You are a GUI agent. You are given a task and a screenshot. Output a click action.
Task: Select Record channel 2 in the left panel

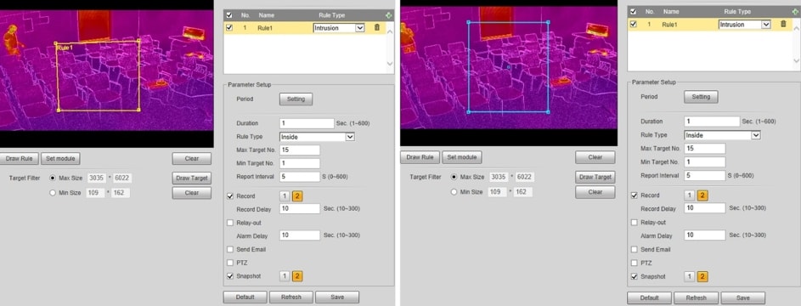click(x=297, y=196)
